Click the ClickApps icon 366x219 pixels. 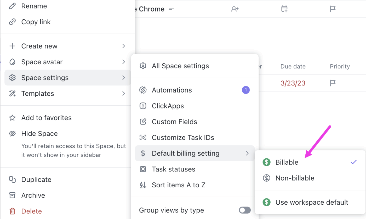(143, 106)
